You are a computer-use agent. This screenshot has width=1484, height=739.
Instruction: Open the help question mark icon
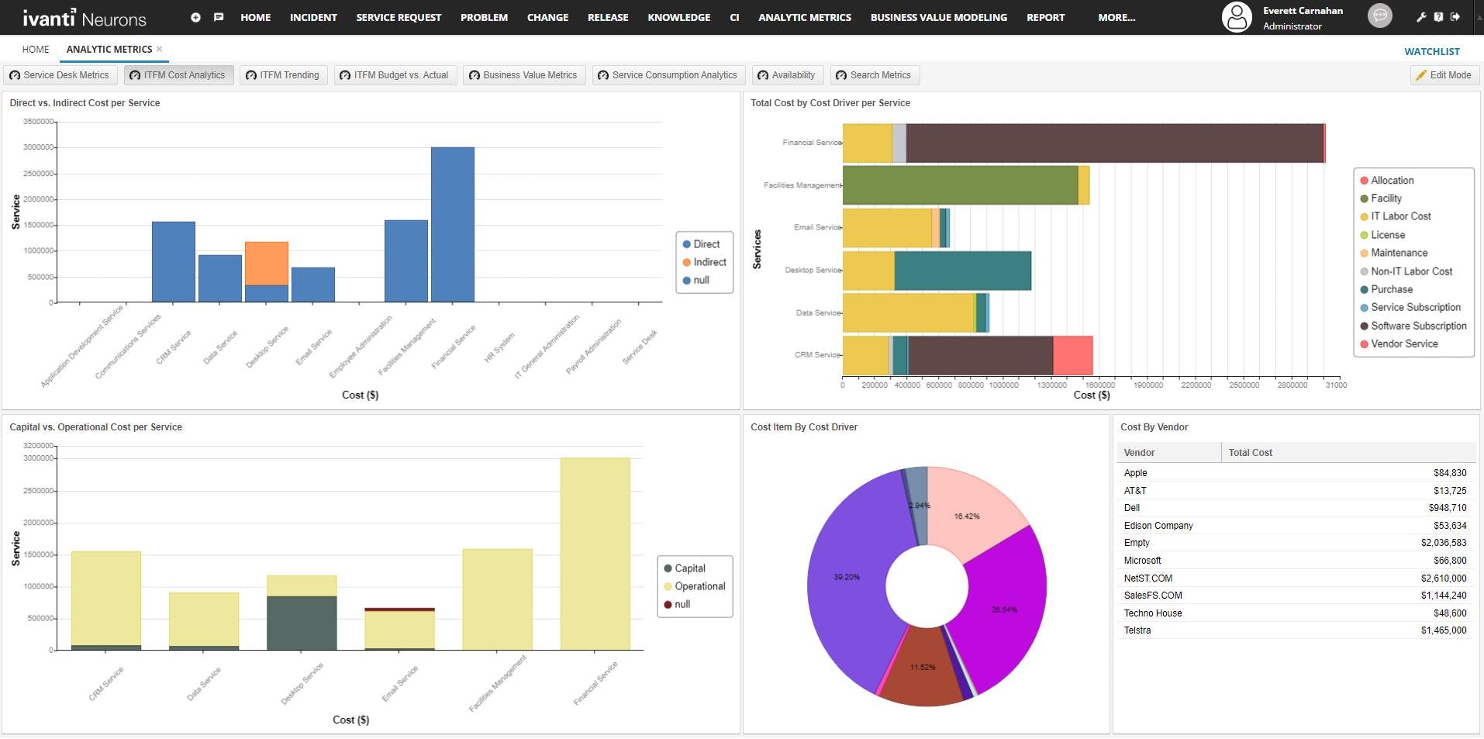[x=1439, y=16]
